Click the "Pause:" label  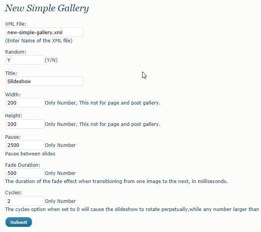coord(13,137)
